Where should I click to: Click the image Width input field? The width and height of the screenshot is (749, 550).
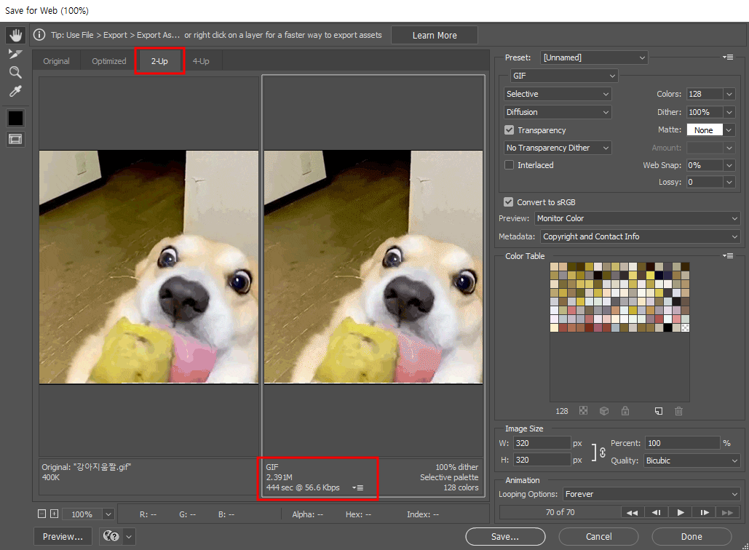[542, 443]
